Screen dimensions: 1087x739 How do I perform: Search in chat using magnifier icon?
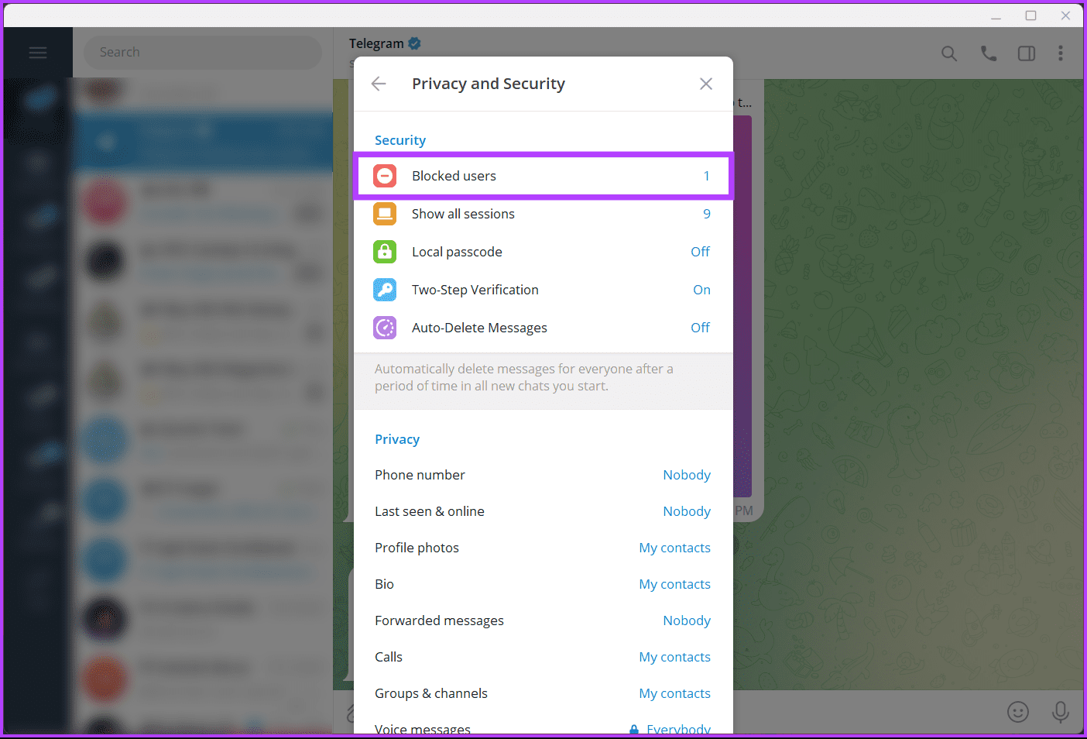coord(949,53)
